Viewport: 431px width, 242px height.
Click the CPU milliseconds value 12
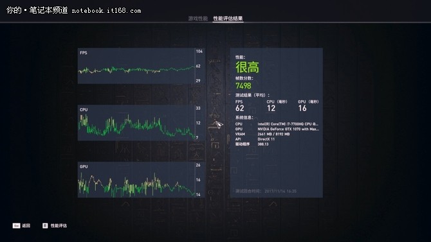coord(271,108)
